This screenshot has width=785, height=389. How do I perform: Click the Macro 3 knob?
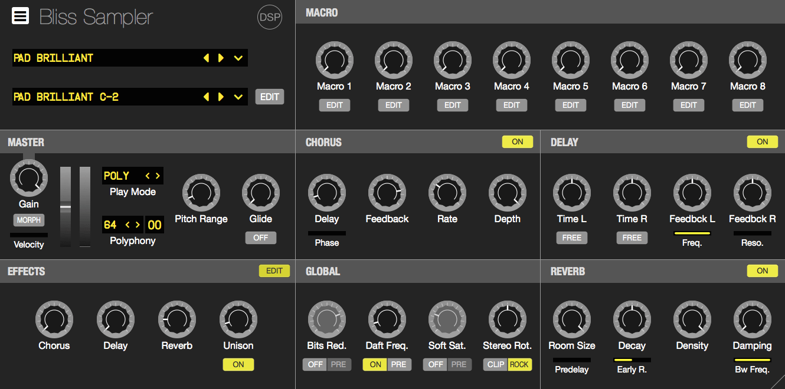(453, 60)
